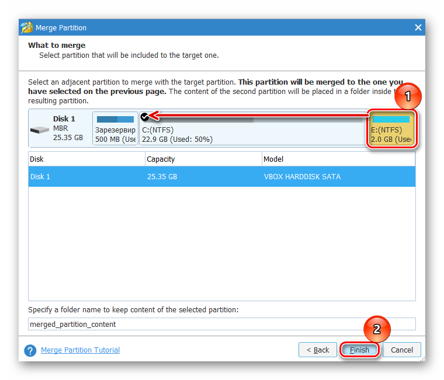Select the C:(NTFS) 22.9 GB partition
The image size is (444, 380).
[x=253, y=128]
